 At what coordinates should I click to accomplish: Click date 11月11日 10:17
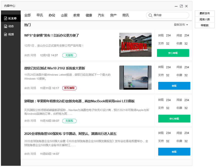49,88
